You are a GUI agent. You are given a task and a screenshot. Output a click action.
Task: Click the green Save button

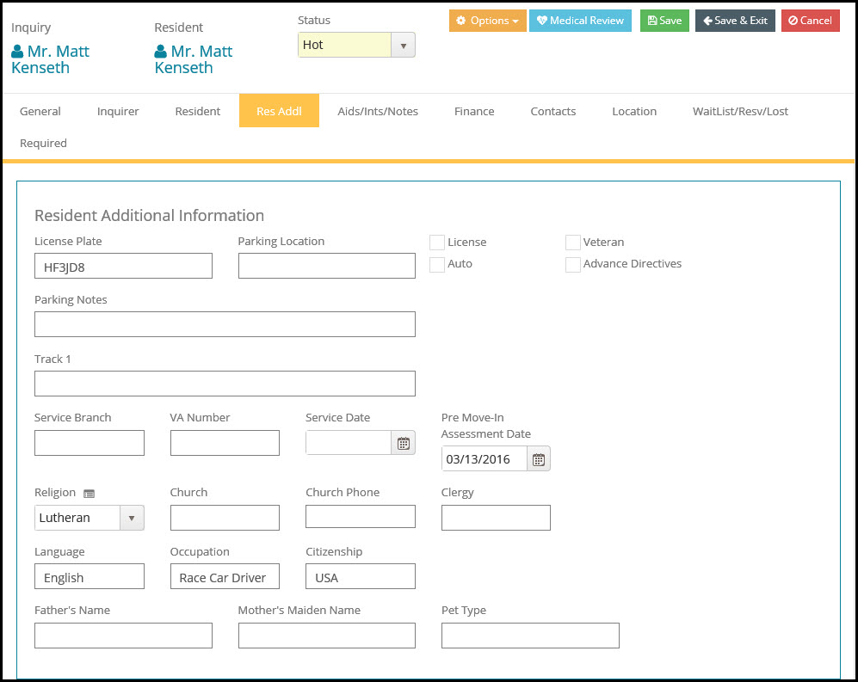[x=664, y=21]
